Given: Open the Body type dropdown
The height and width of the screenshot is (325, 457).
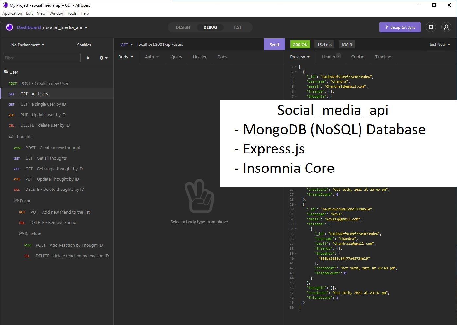Looking at the screenshot, I should [x=126, y=57].
